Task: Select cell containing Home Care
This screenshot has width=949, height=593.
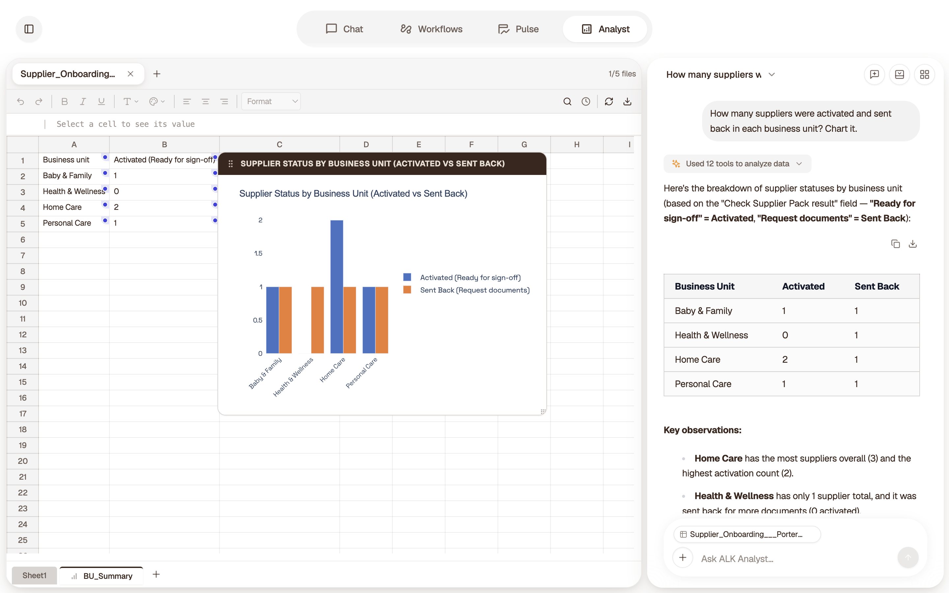Action: tap(74, 207)
